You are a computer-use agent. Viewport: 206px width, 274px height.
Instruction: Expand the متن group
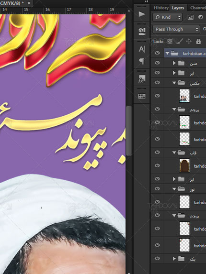click(174, 63)
